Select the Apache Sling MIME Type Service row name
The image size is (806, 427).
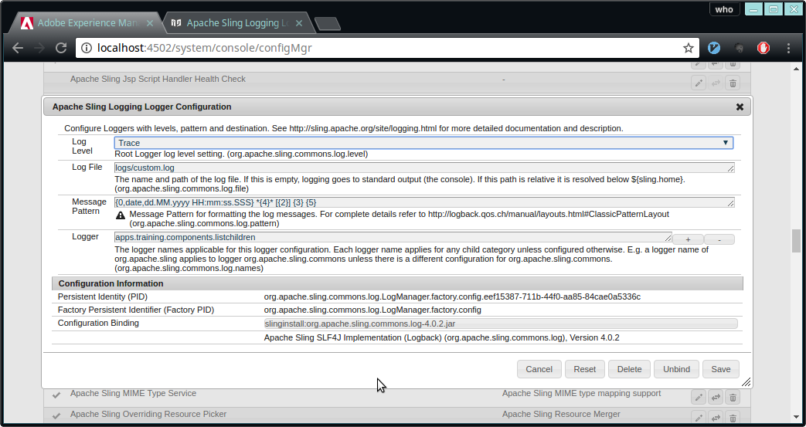[x=133, y=394]
